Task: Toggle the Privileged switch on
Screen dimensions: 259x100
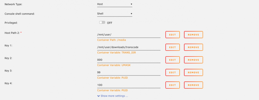Action: [x=102, y=22]
